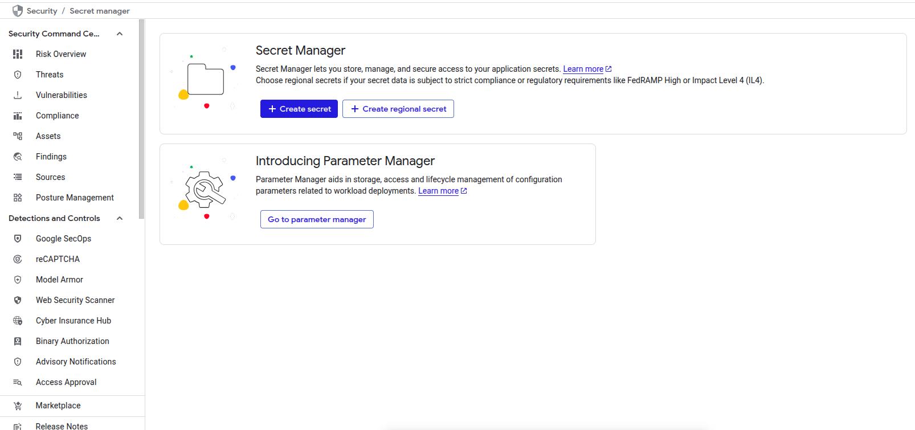Click the Compliance icon in sidebar

tap(18, 116)
